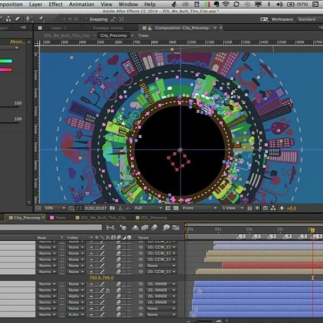Switch to the Trees timeline tab
This screenshot has height=323, width=323.
tap(58, 218)
